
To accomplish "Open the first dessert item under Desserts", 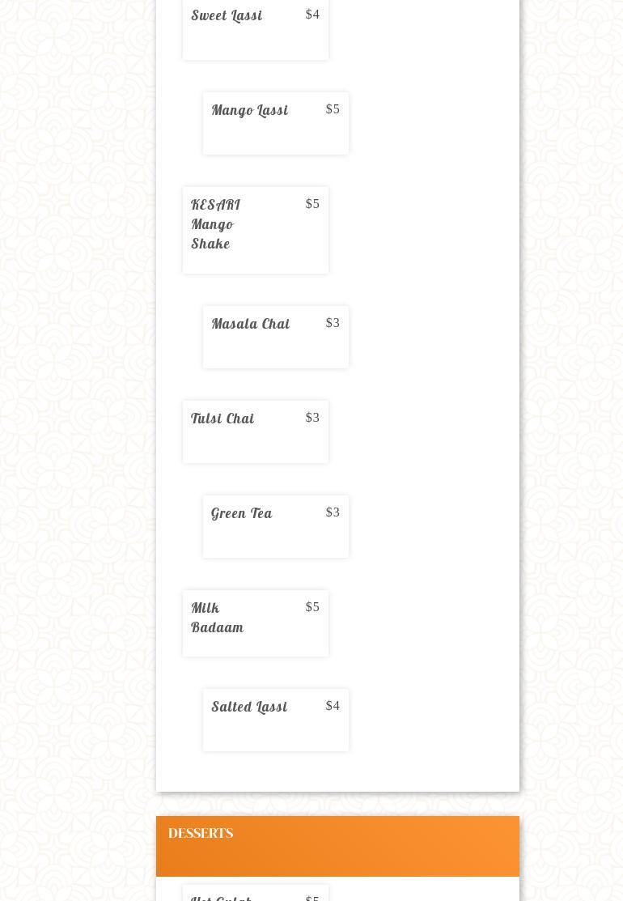I will [x=221, y=897].
